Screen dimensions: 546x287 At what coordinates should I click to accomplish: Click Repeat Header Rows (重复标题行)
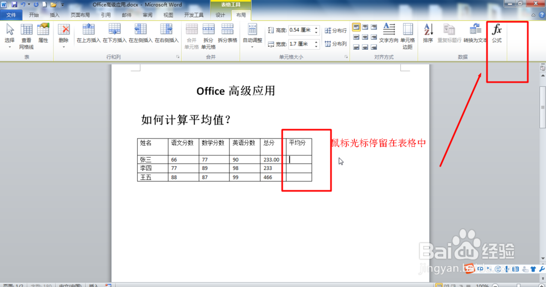point(449,34)
